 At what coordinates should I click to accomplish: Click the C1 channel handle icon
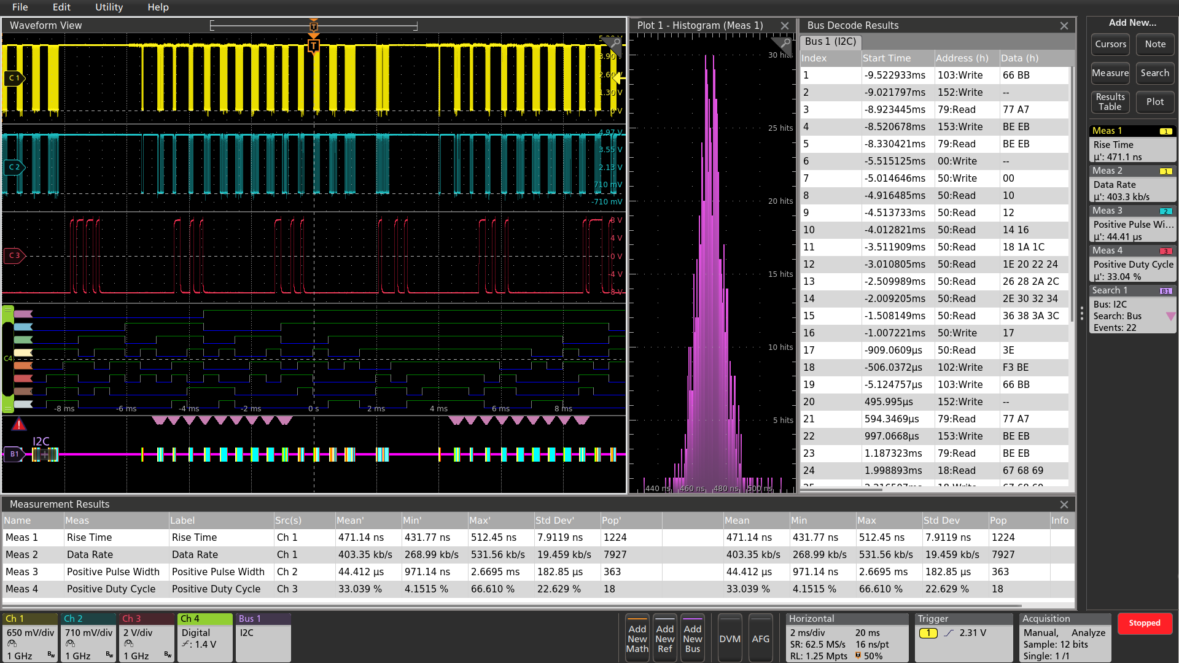[13, 78]
